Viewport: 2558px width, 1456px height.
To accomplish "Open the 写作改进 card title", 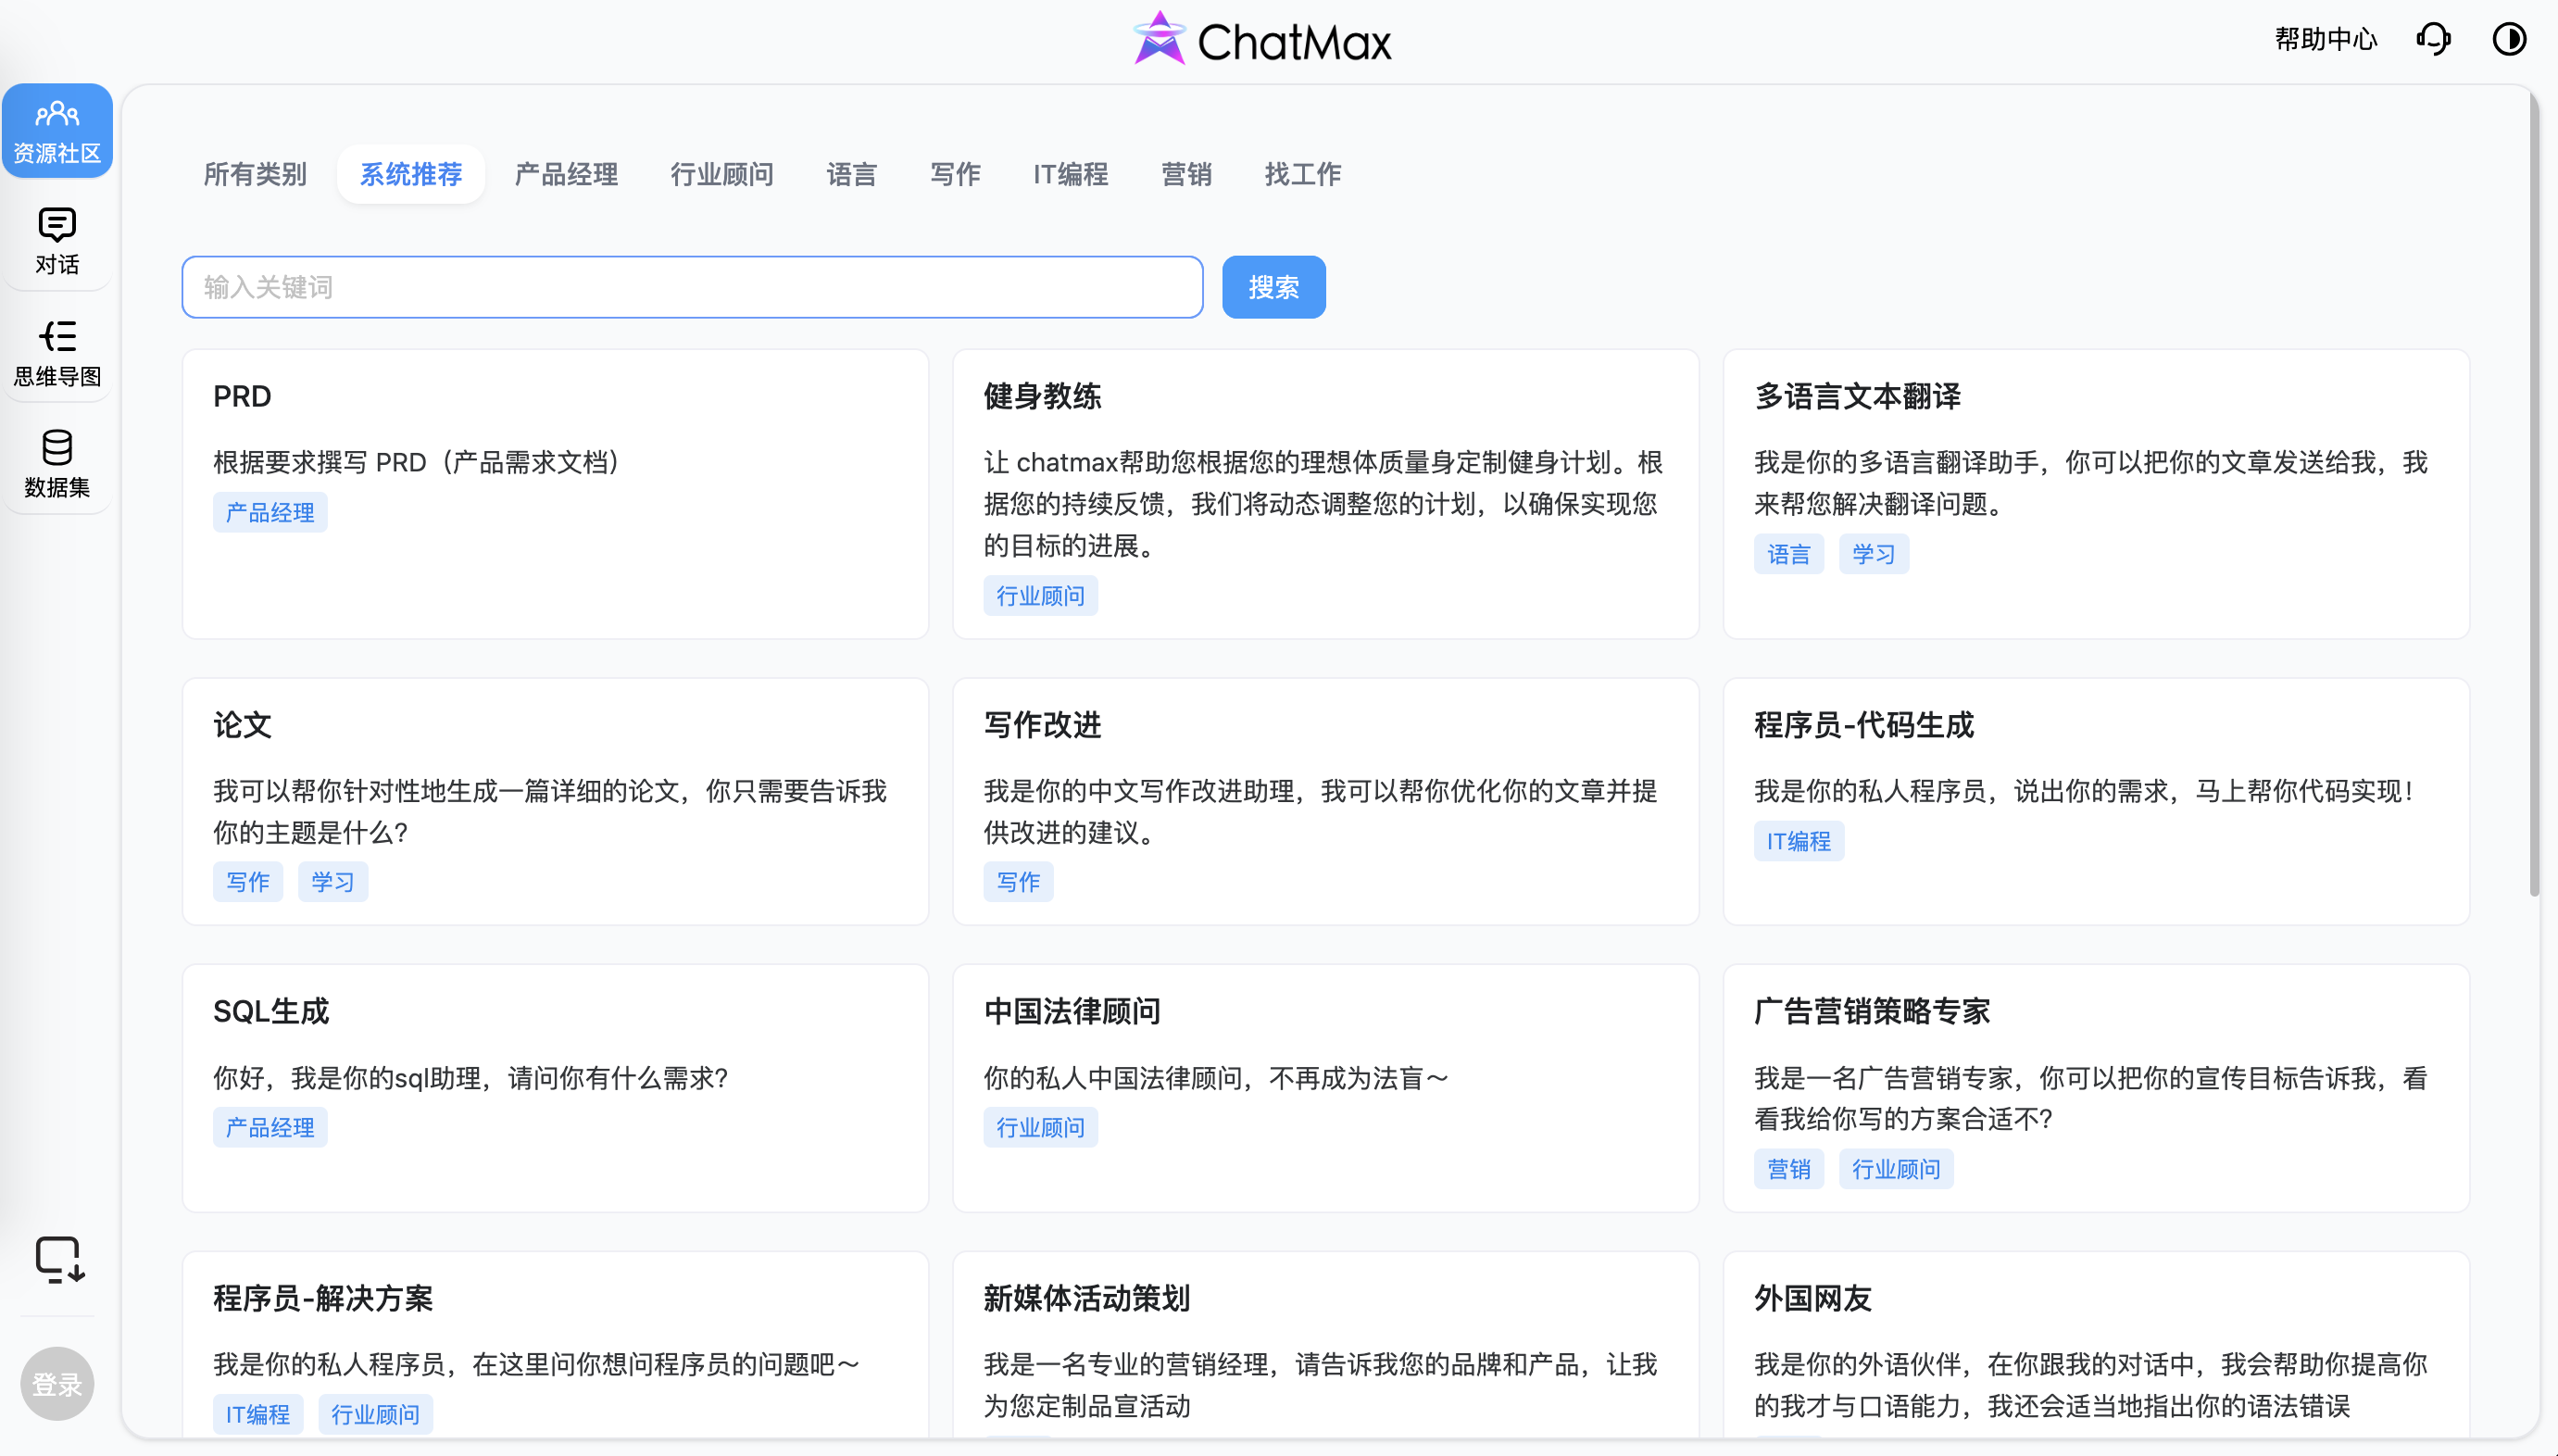I will tap(1042, 725).
